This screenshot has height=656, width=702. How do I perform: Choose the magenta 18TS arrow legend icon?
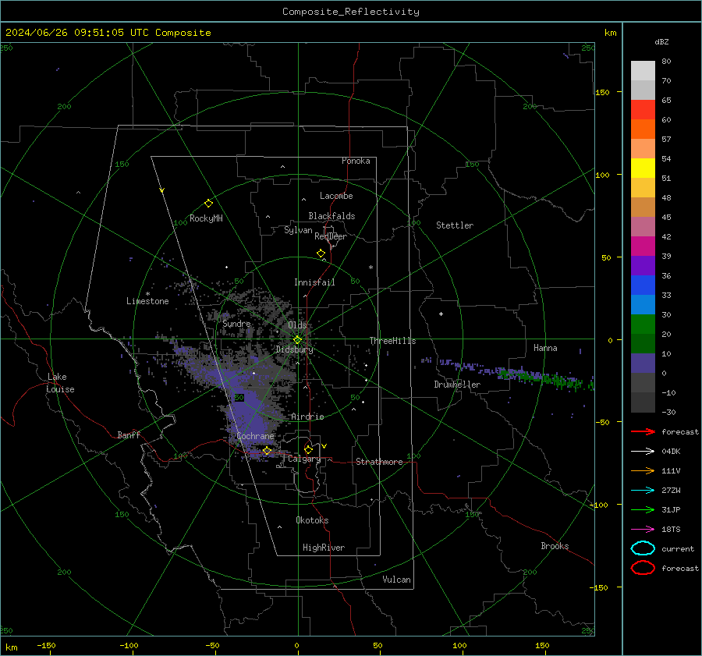point(643,530)
